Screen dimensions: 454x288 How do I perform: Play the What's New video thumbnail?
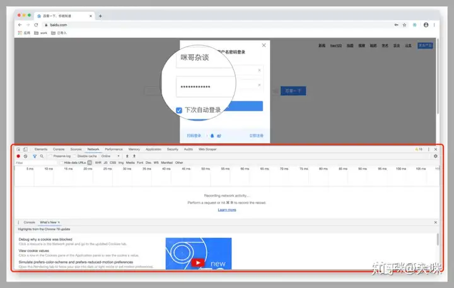[x=199, y=253]
